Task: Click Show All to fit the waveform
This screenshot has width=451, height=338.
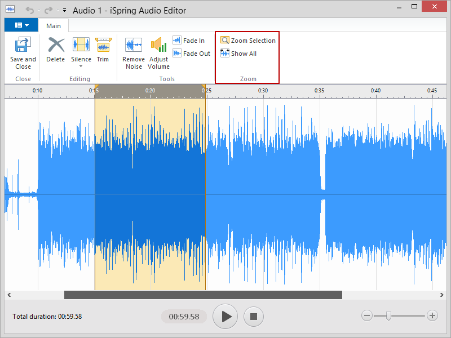Action: coord(238,54)
